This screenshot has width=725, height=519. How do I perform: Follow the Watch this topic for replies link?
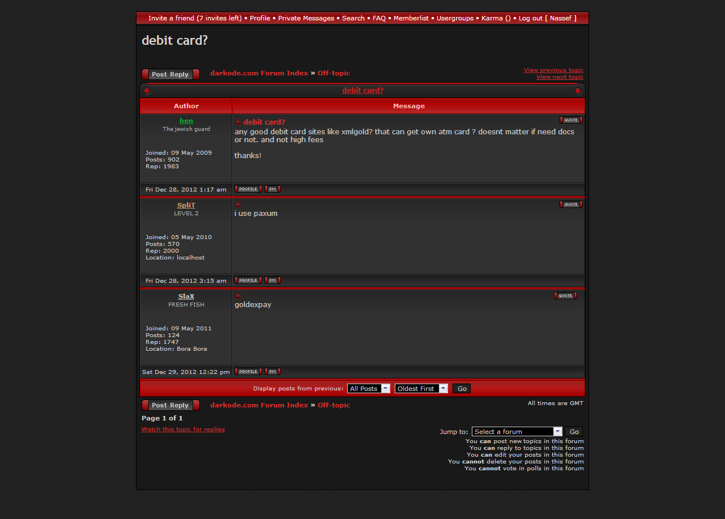click(x=183, y=429)
